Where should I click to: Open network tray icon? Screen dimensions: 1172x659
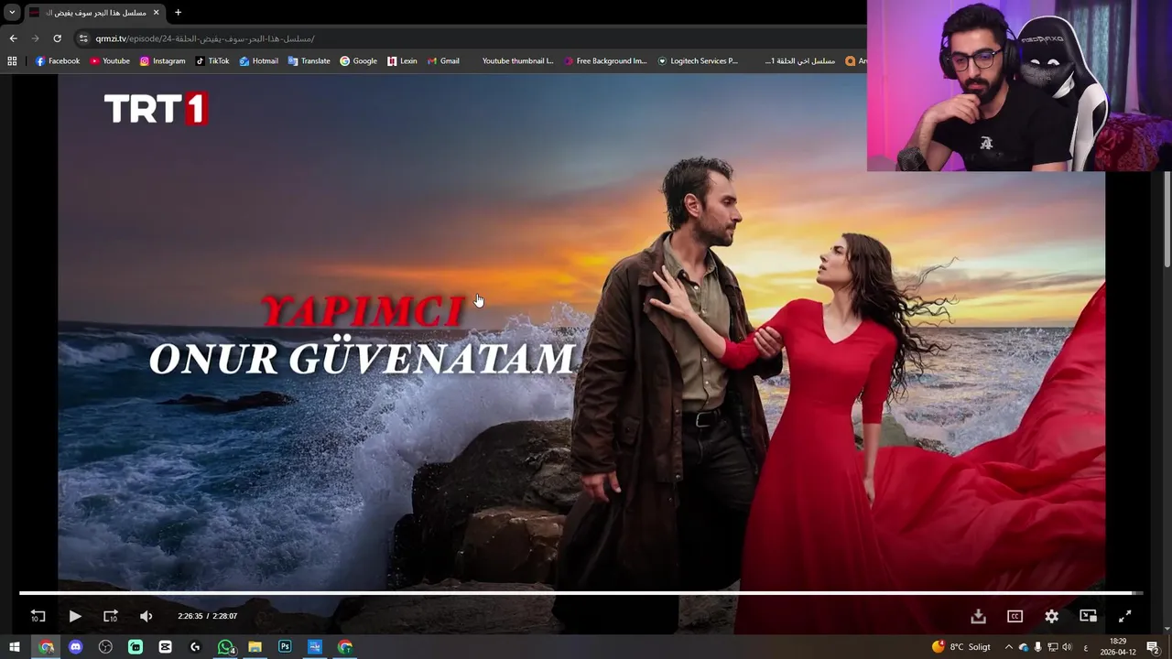pyautogui.click(x=1052, y=647)
